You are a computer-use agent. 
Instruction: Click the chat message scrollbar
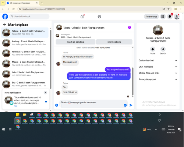coord(132,81)
